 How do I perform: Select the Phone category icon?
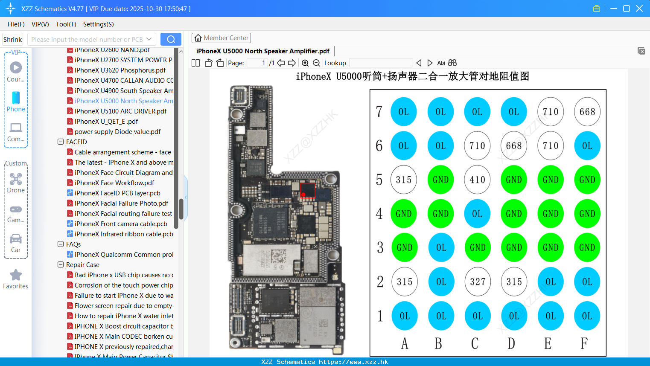16,102
